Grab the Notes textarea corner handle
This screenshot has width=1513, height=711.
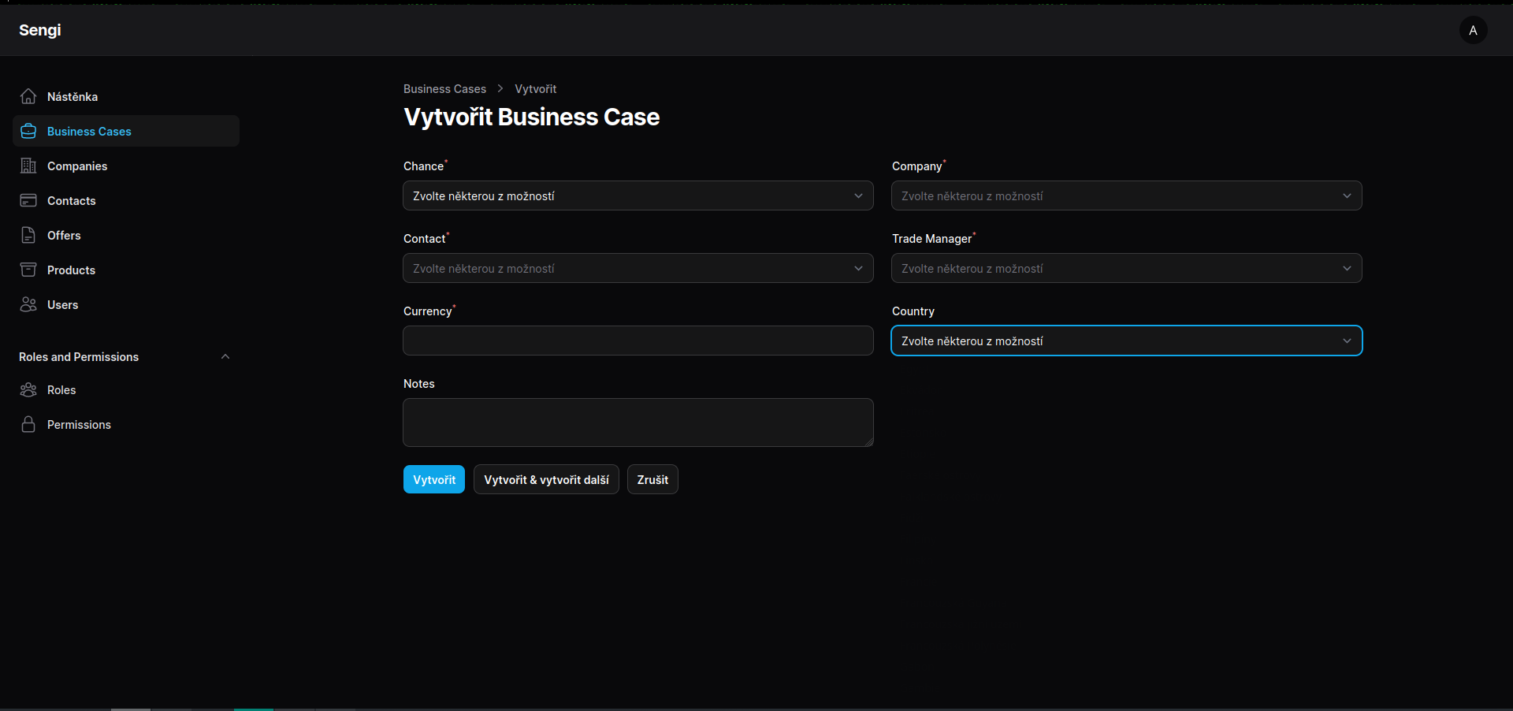pos(868,442)
